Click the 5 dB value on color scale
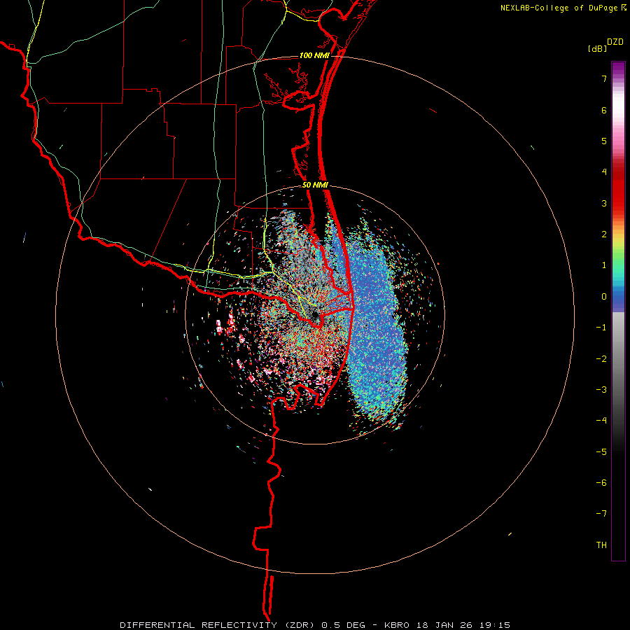 pos(604,141)
